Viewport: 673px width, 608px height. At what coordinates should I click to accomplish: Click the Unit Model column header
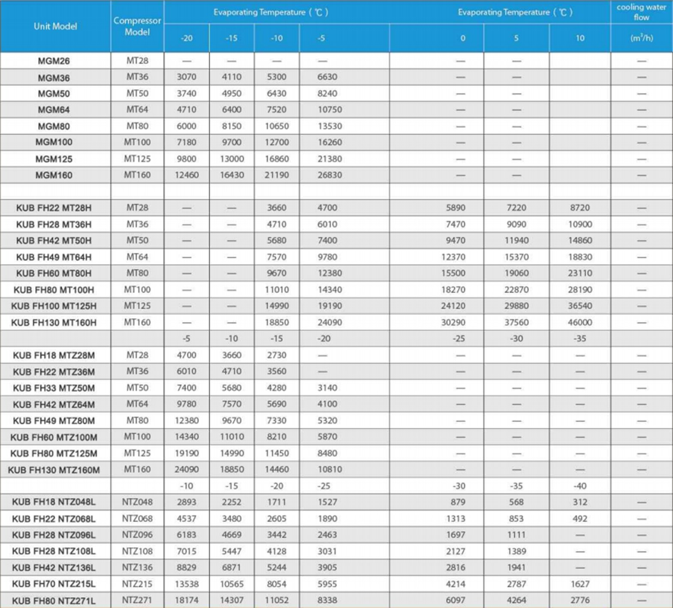pyautogui.click(x=55, y=26)
